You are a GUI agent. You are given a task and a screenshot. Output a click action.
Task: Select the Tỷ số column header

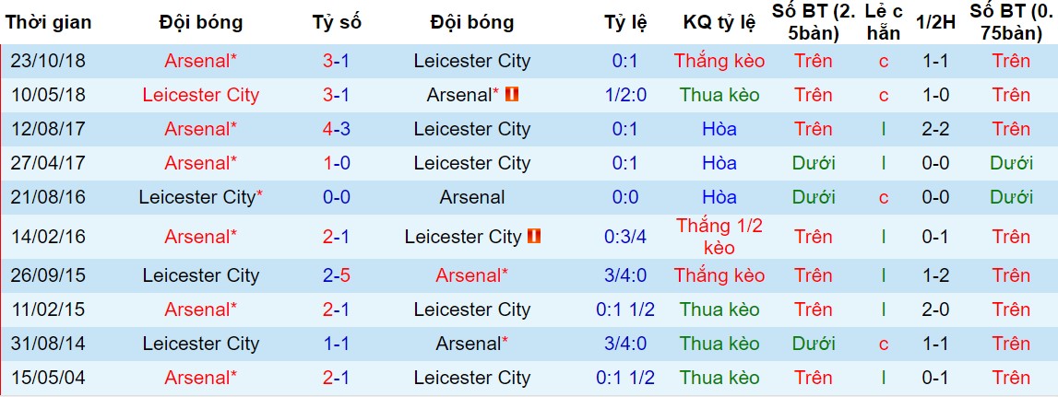(336, 22)
